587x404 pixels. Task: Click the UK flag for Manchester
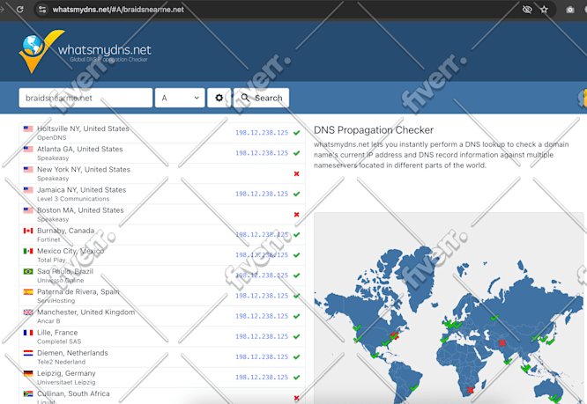[x=28, y=312]
